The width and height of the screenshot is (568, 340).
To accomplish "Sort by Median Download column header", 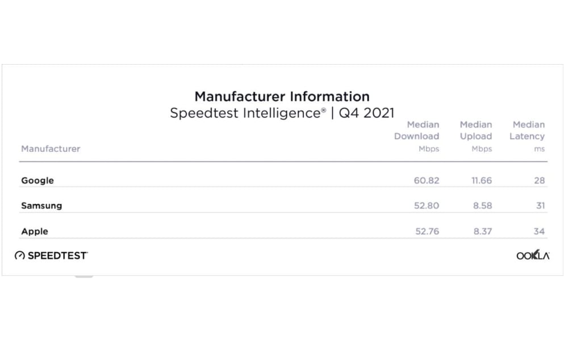I will coord(416,137).
